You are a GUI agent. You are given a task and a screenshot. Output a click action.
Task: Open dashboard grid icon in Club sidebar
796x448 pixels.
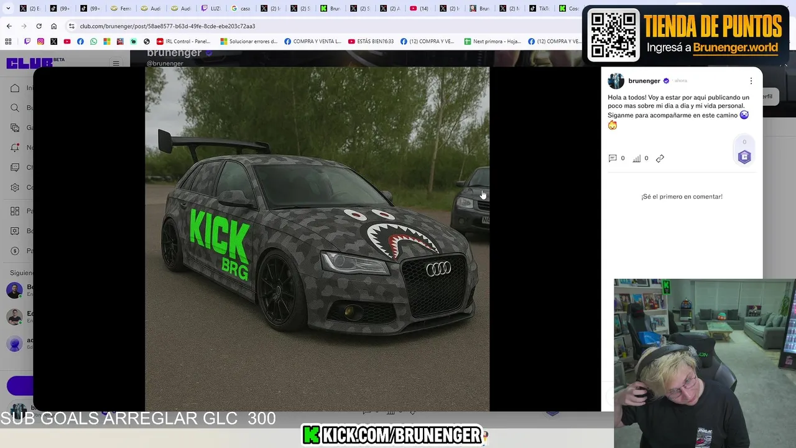(15, 212)
